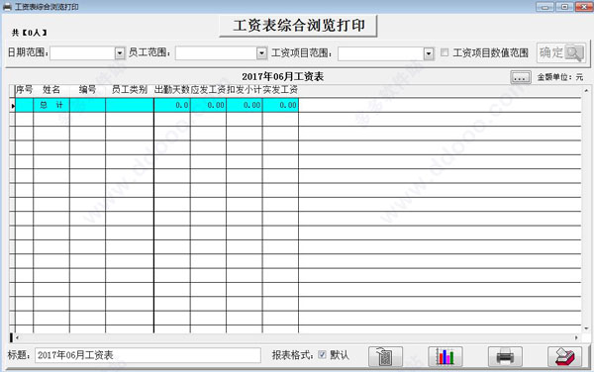Screen dimensions: 594x372
Task: Open the 日期范围 dropdown arrow
Action: (120, 53)
